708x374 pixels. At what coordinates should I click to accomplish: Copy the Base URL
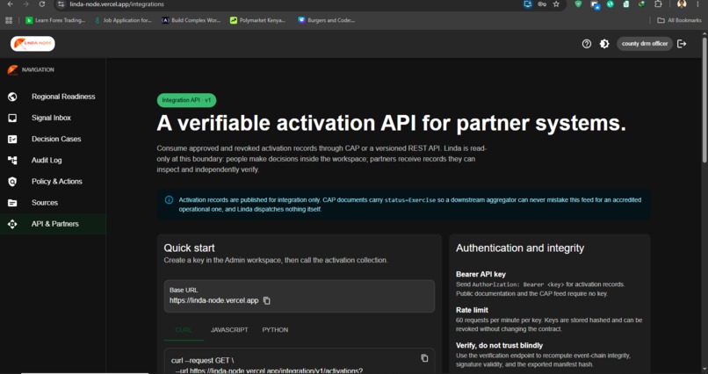click(x=267, y=300)
